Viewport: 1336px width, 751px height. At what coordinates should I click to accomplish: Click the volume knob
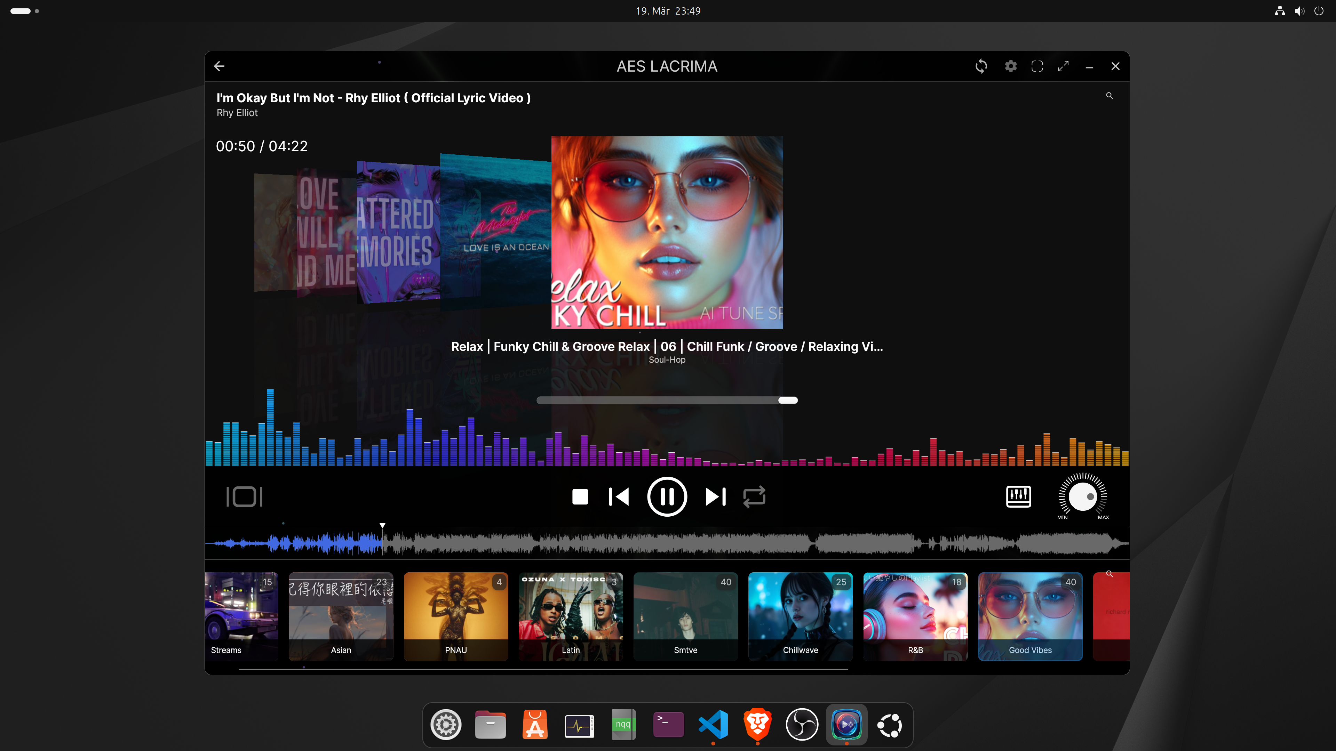(x=1082, y=496)
